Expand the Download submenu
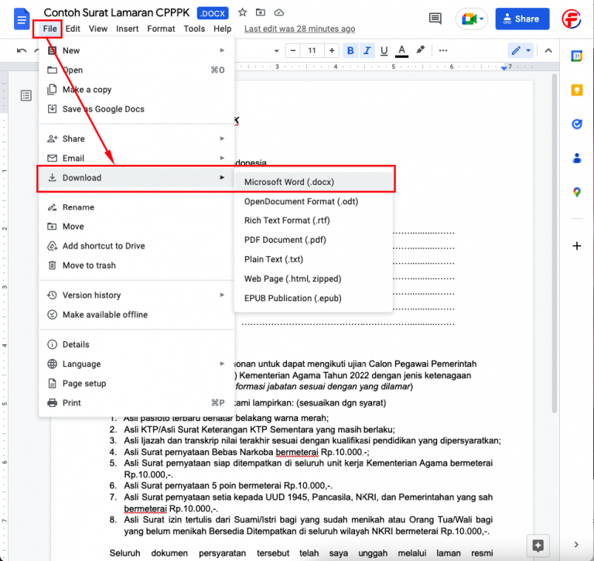 click(x=136, y=178)
